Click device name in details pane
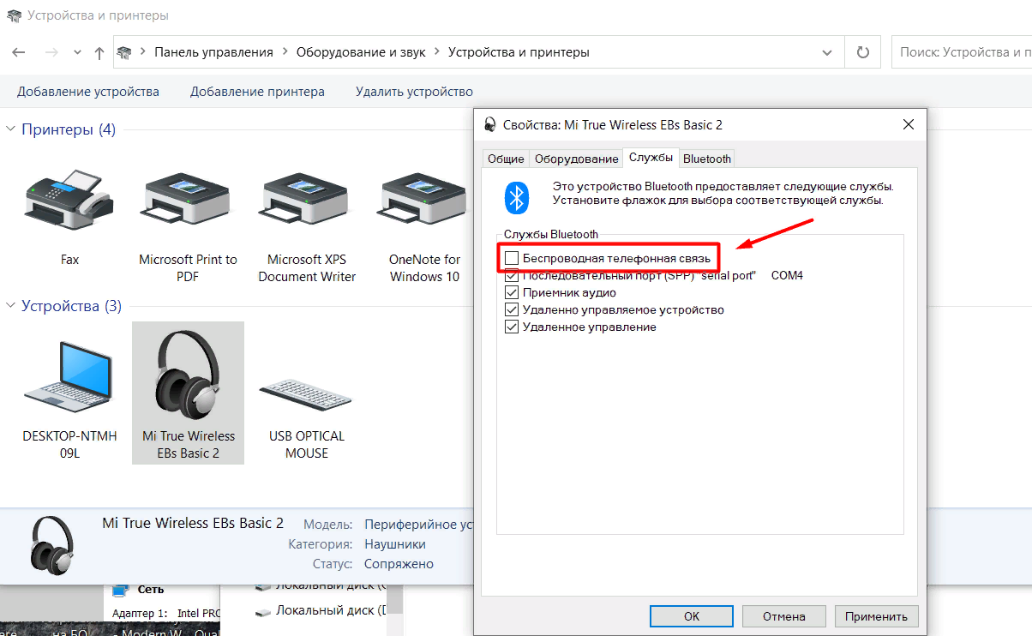 pos(193,523)
